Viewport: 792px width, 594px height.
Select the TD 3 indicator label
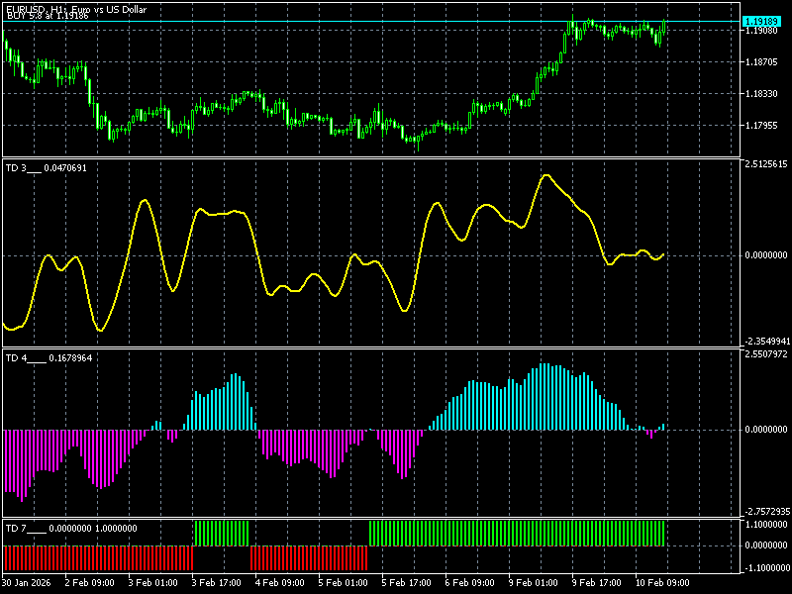pos(46,168)
